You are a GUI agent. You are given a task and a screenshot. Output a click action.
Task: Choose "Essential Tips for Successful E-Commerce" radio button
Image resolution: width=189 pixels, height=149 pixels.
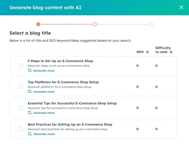(x=21, y=108)
